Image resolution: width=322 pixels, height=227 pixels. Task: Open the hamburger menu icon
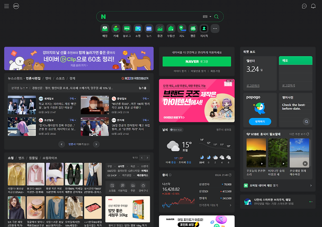pyautogui.click(x=7, y=6)
